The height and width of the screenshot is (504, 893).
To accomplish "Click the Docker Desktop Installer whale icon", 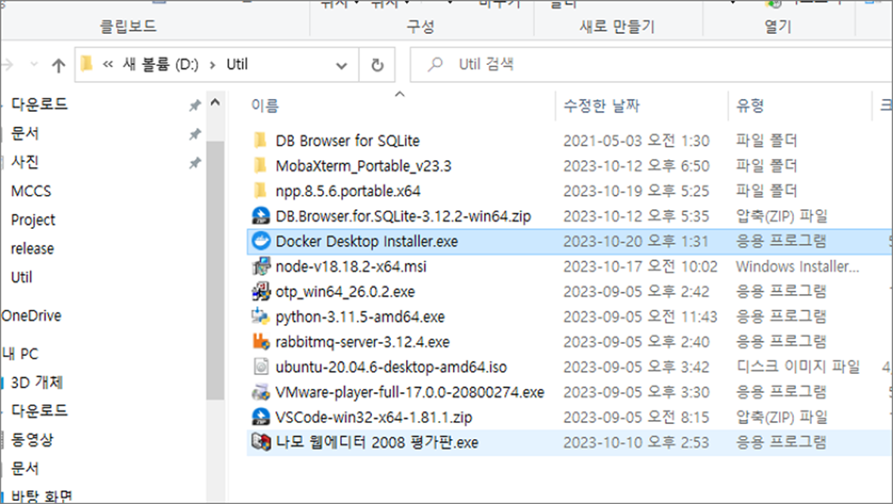I will (x=261, y=241).
